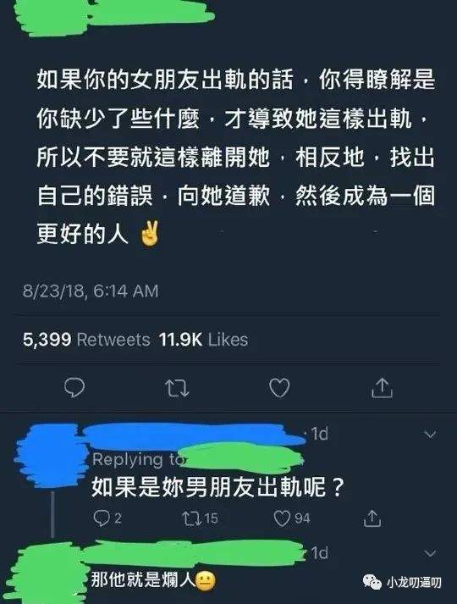Tap the retweet icon under main tweet
Screen dimensions: 457x604
click(x=177, y=388)
